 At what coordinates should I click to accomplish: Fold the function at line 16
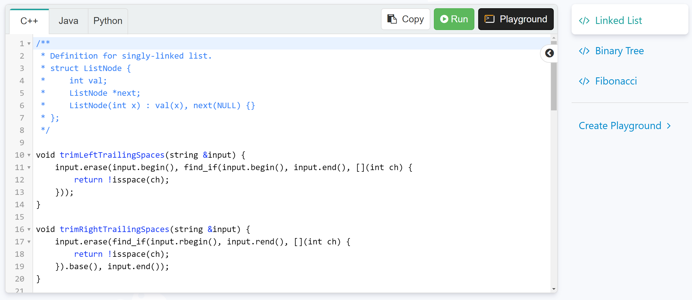[x=29, y=230]
